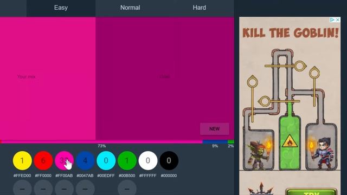Click the #FF00AB hex label
Screen dimensions: 347x195
click(64, 175)
